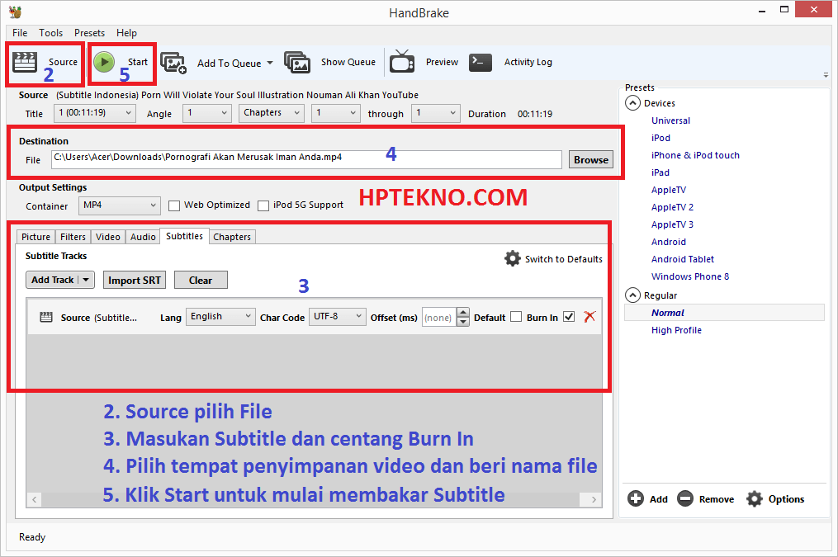Viewport: 838px width, 557px height.
Task: Open the Container MP4 dropdown
Action: click(x=119, y=205)
